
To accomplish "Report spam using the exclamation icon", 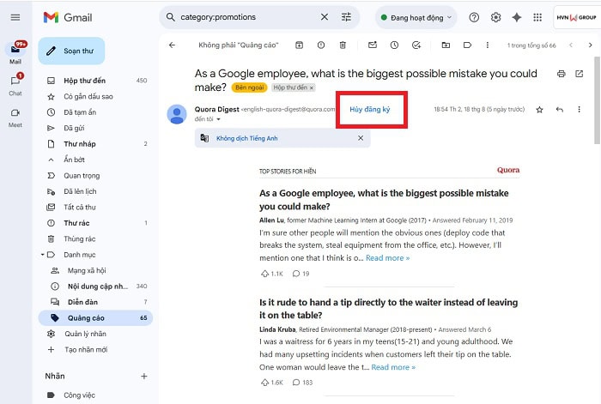I will click(321, 45).
